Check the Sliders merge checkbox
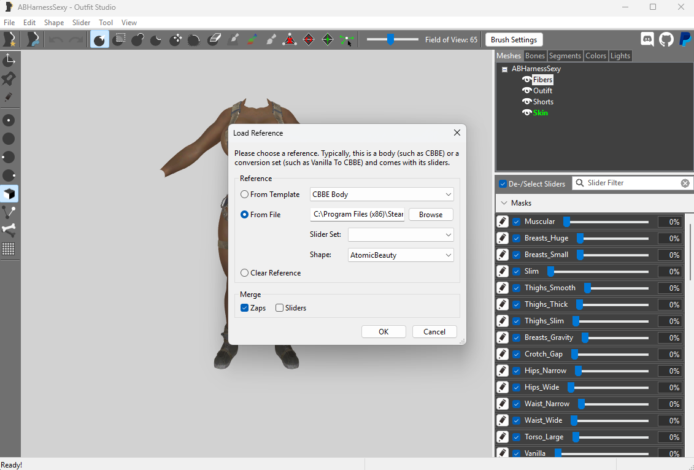This screenshot has height=470, width=694. [x=279, y=308]
